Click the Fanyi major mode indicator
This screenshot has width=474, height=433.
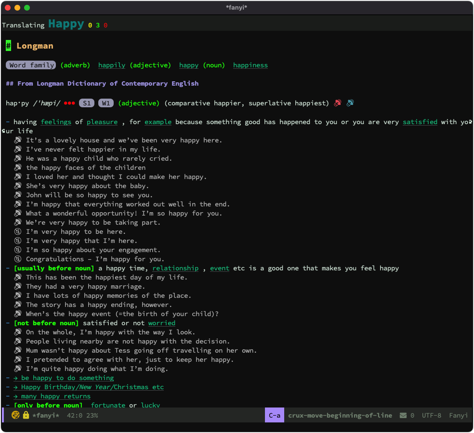[458, 416]
